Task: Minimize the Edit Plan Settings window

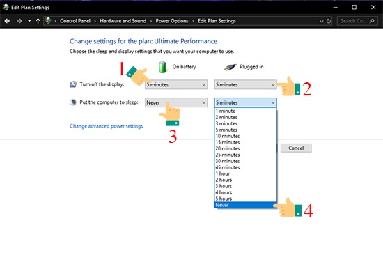Action: (336, 8)
